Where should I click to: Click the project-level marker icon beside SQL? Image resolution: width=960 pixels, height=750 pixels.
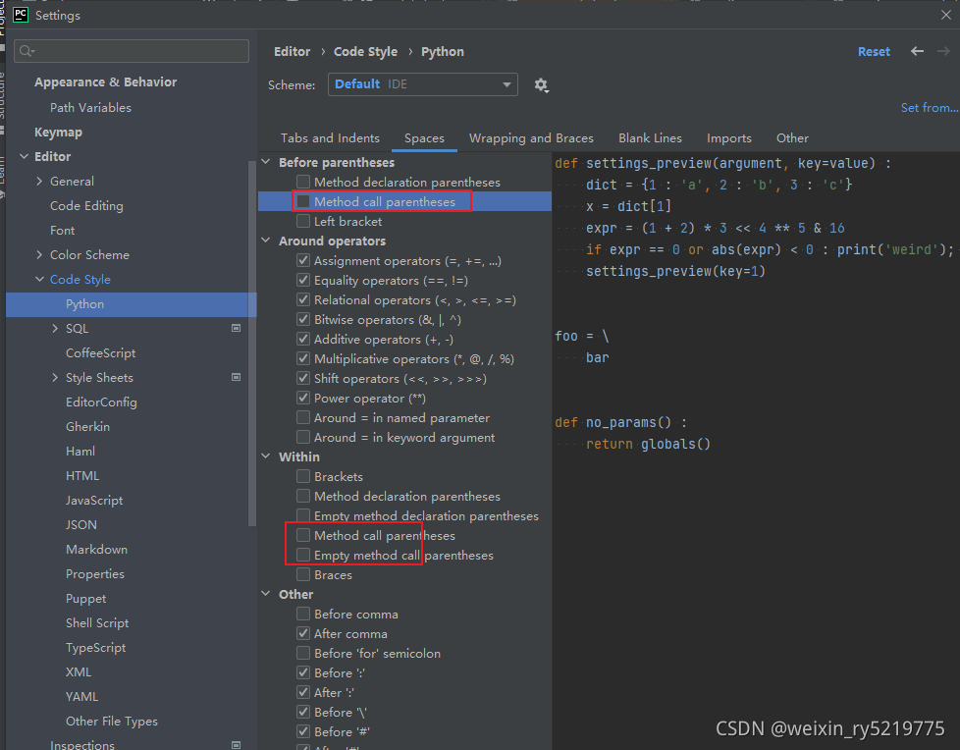tap(236, 328)
